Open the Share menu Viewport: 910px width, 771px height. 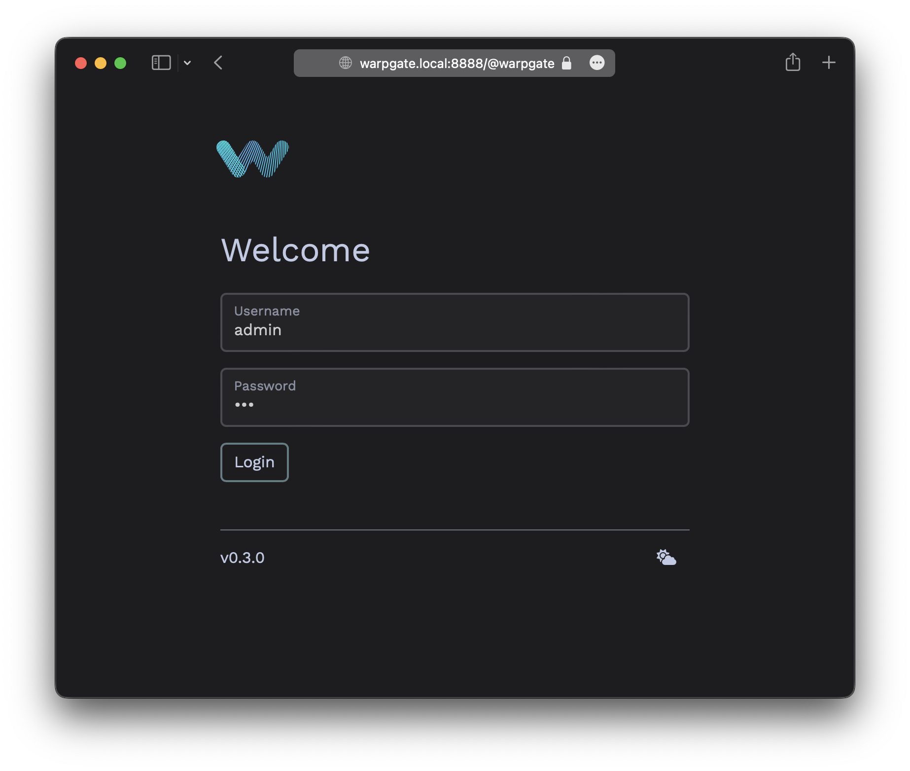(793, 63)
